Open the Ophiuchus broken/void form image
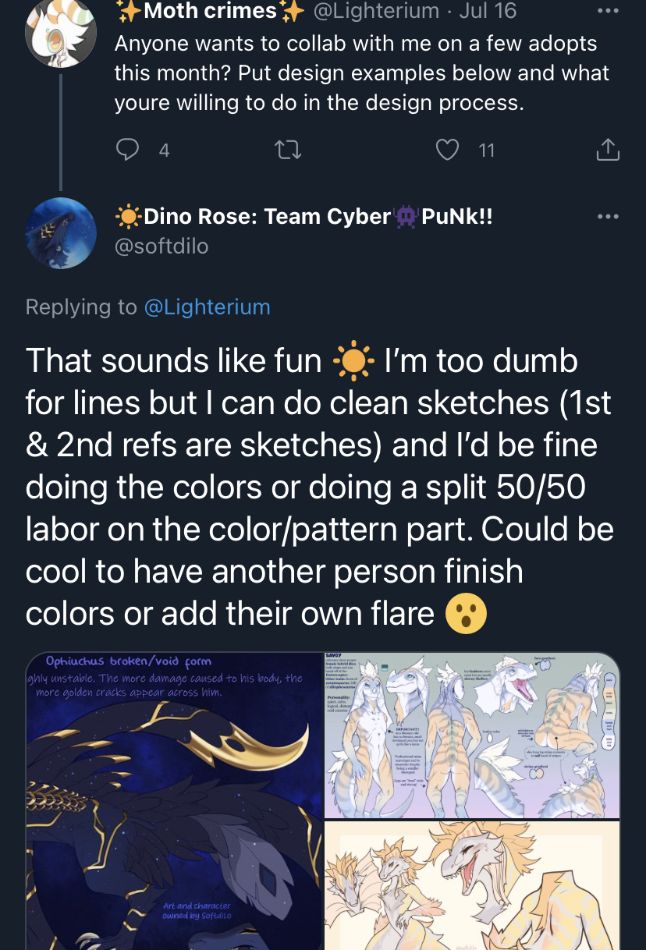This screenshot has width=646, height=950. [173, 801]
